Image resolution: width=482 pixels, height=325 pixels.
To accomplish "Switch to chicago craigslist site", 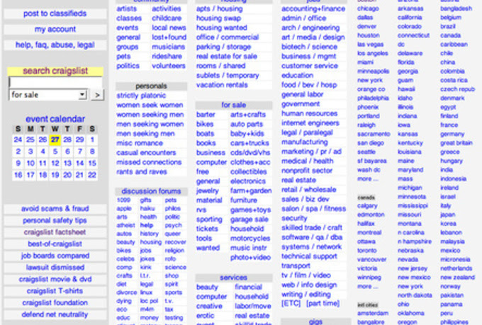I will point(368,8).
